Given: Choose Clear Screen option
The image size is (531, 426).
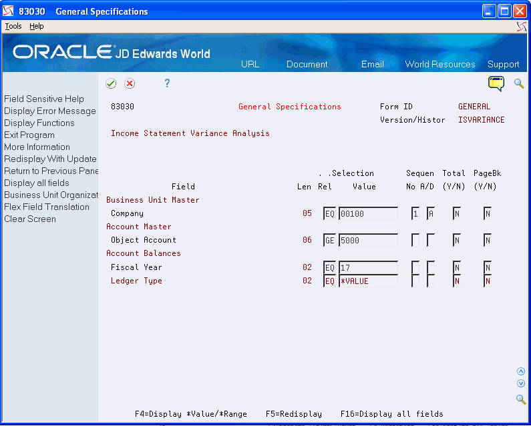Looking at the screenshot, I should coord(30,219).
